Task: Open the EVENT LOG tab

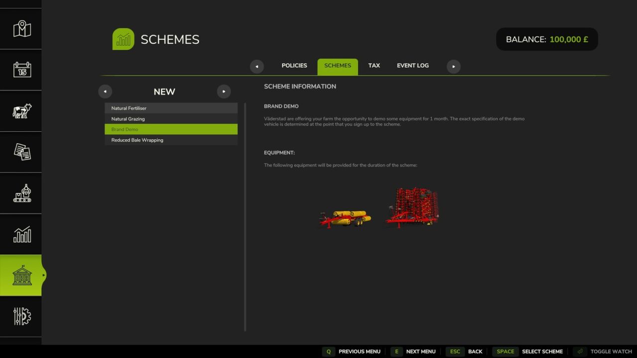Action: [x=413, y=65]
